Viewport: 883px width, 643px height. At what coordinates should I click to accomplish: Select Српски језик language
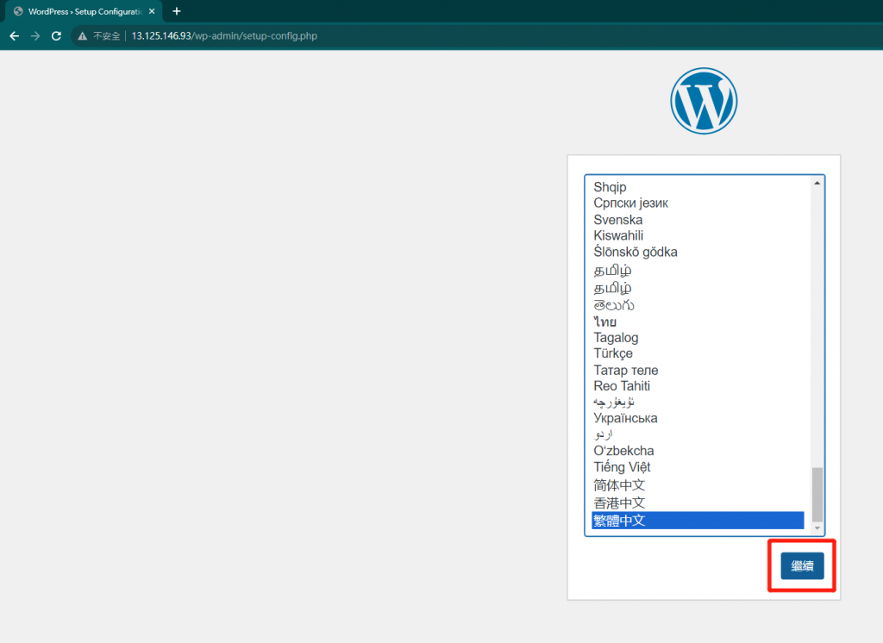click(x=698, y=203)
